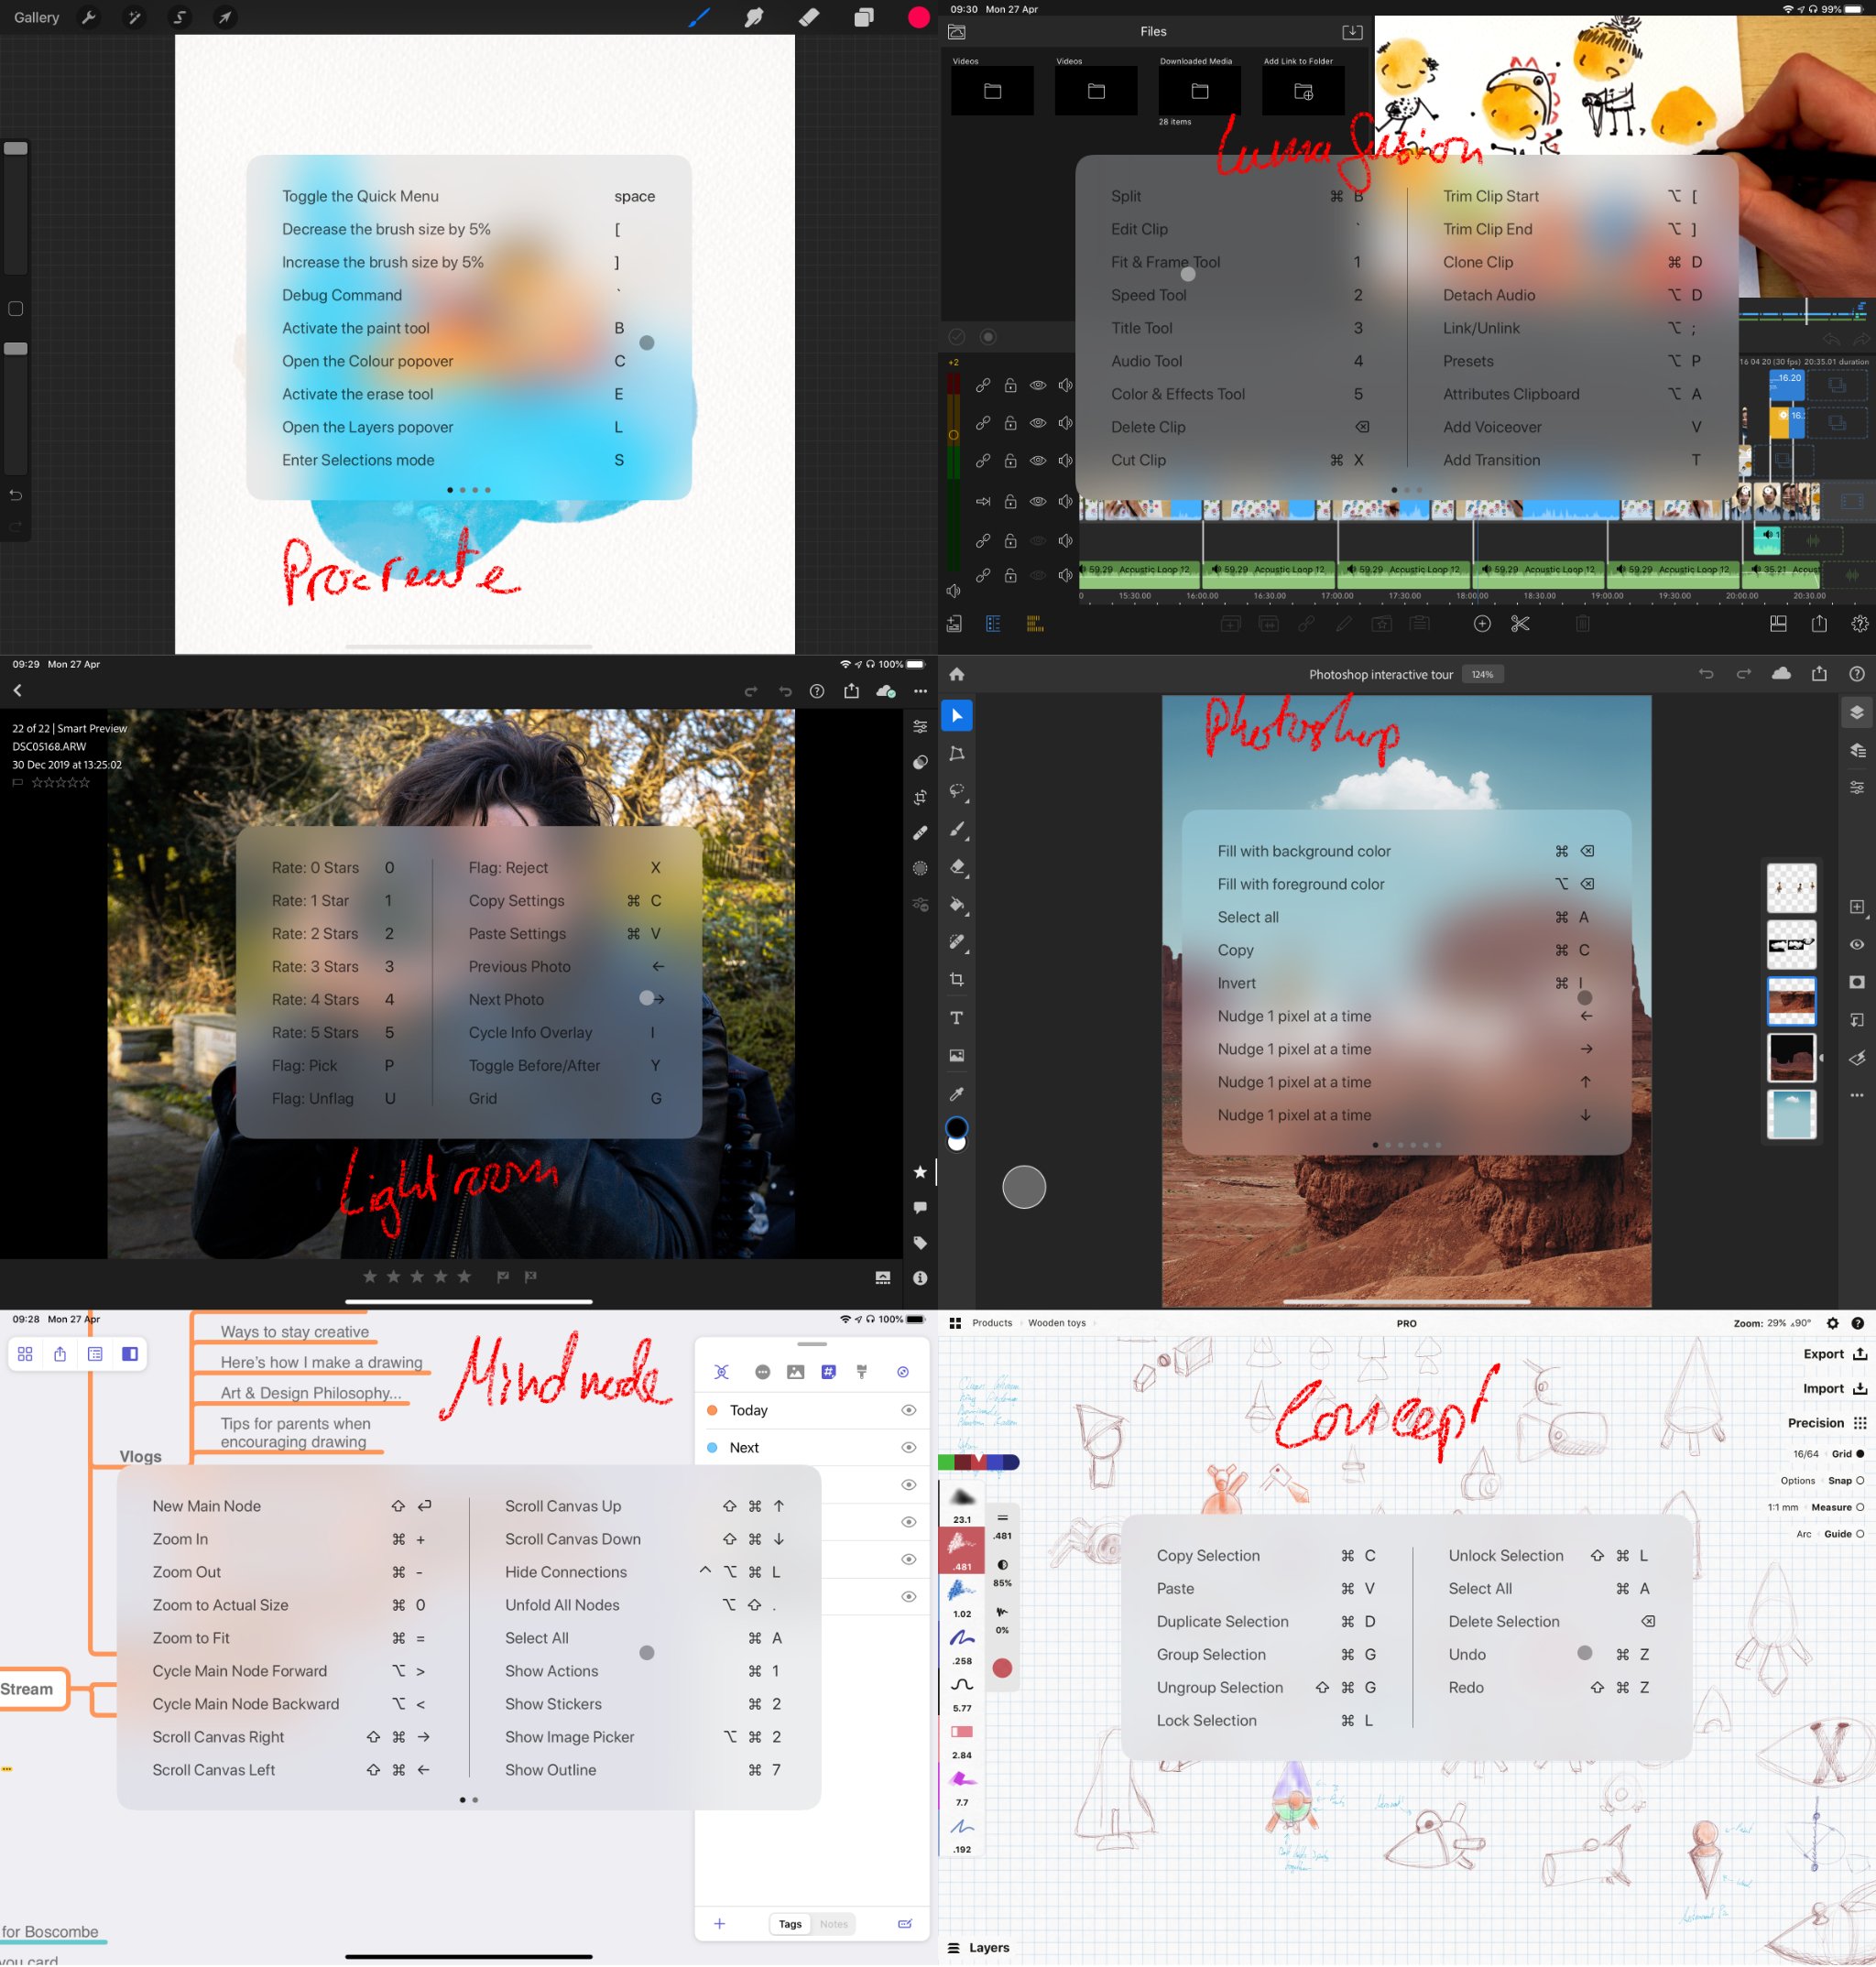The image size is (1876, 1967).
Task: Click LumaFusion add clip plus icon
Action: [1482, 624]
